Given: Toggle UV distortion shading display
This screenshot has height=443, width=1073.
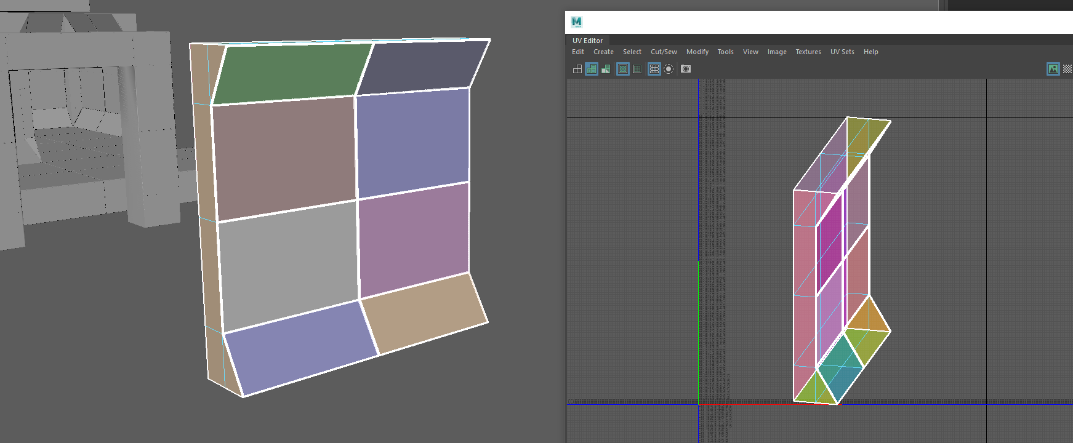Looking at the screenshot, I should [x=606, y=69].
